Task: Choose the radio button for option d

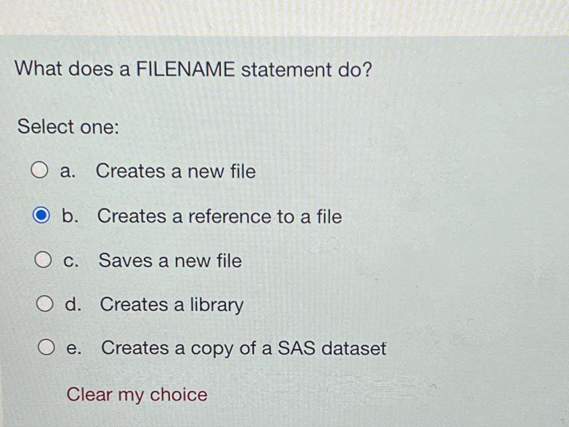Action: click(45, 304)
